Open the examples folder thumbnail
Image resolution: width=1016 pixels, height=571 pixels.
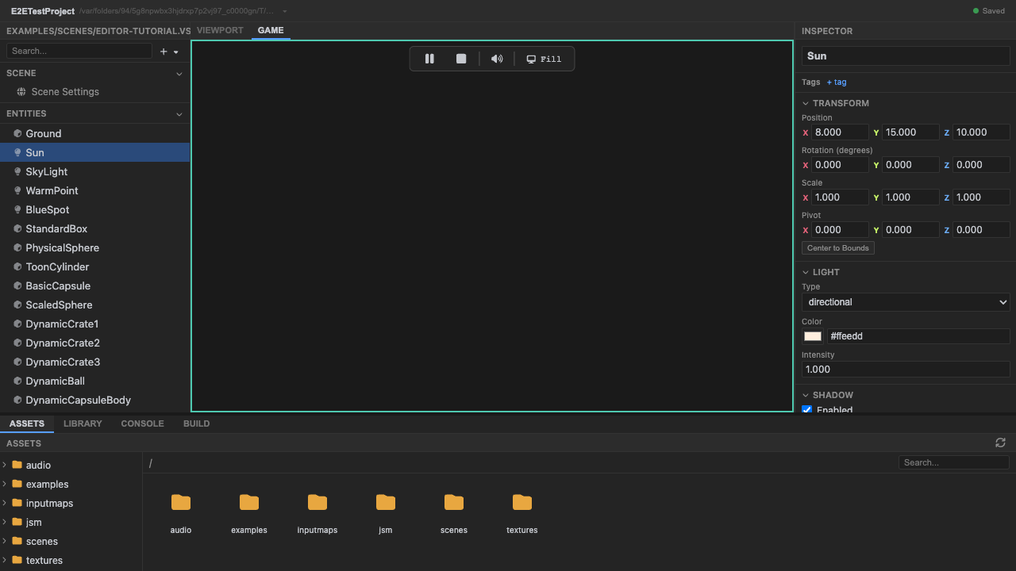[249, 502]
